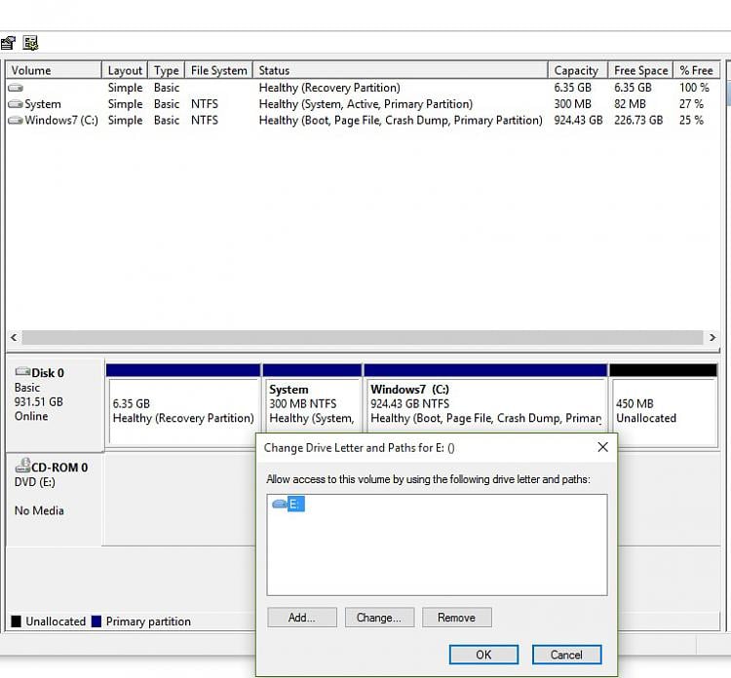731x678 pixels.
Task: Click the NTFS cell in the Windows7 row
Action: pyautogui.click(x=205, y=120)
